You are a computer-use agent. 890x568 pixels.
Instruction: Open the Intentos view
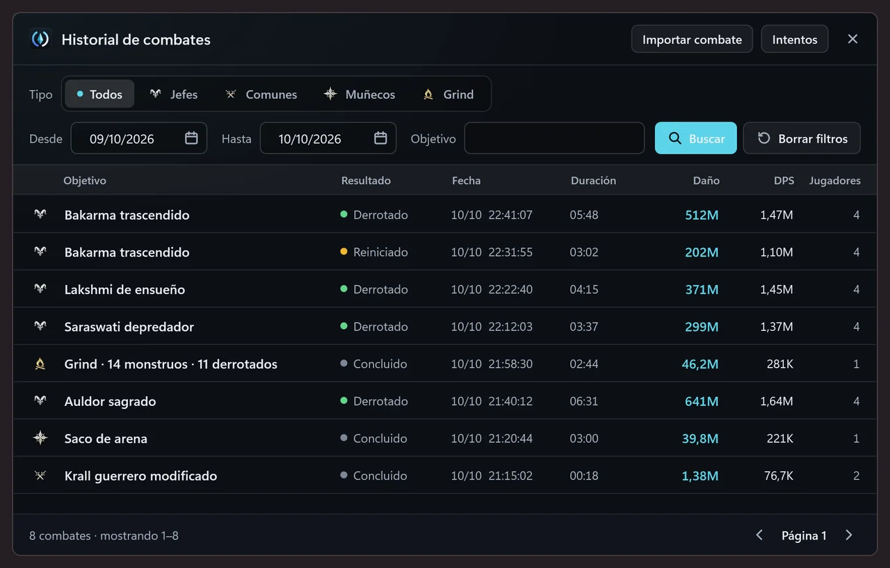795,40
